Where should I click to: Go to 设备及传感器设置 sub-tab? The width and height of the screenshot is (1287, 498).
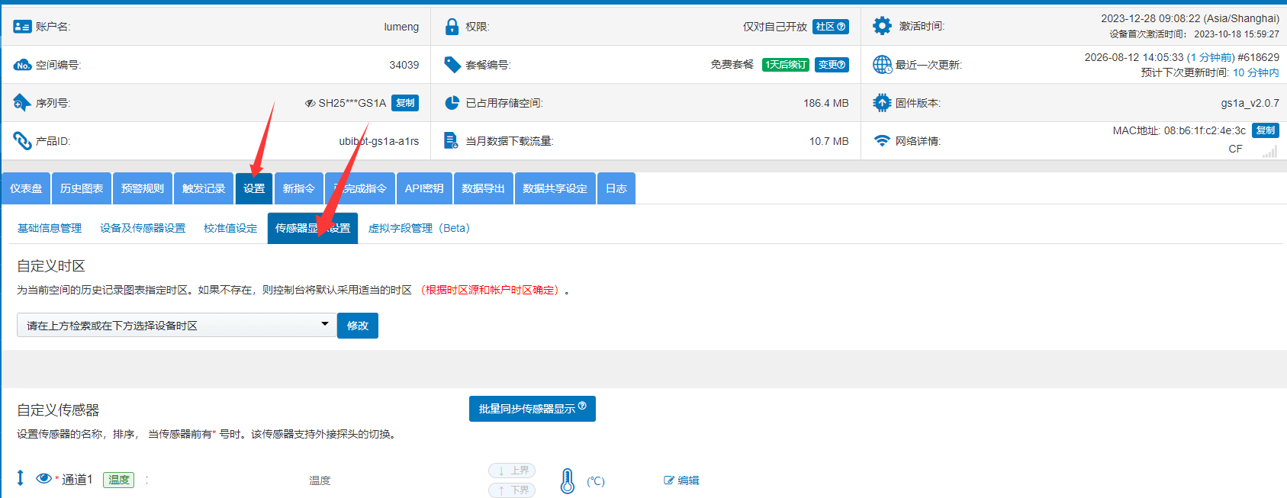(143, 228)
